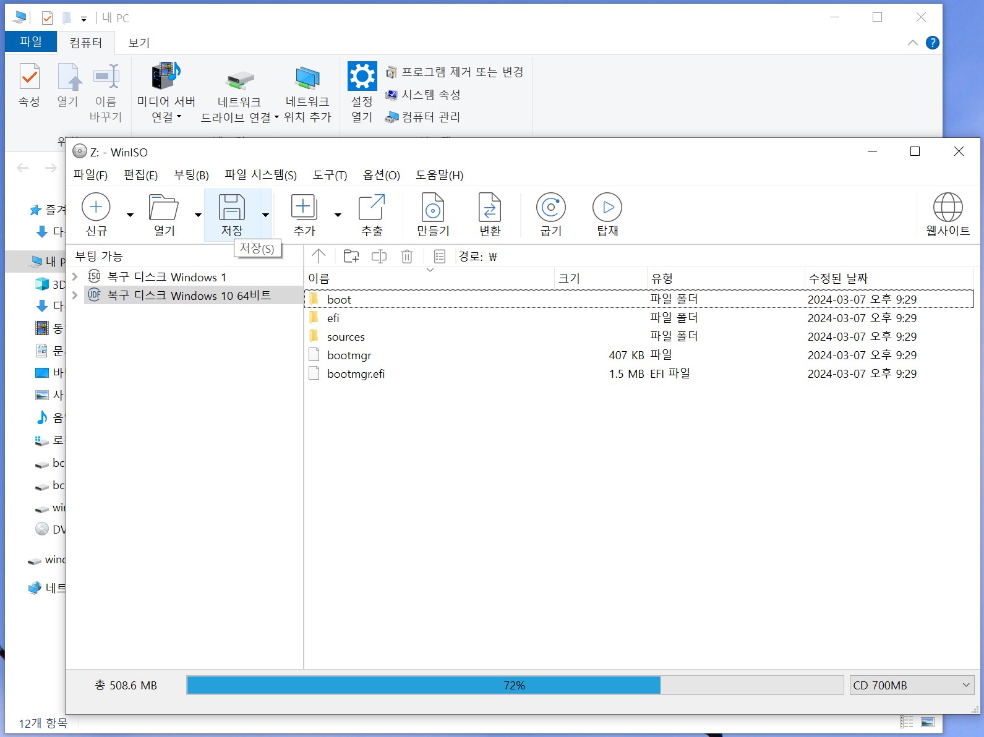Click the 설정 열기 gear icon
Viewport: 984px width, 737px height.
362,76
